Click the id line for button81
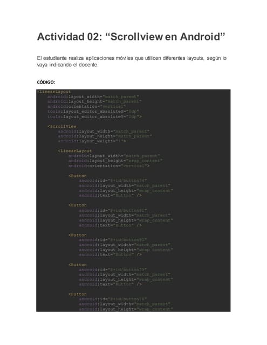Image resolution: width=267 pixels, height=345 pixels. pos(113,210)
